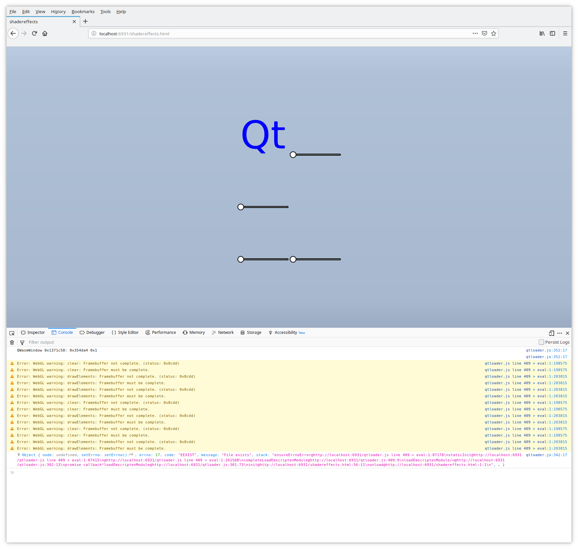Open the Firefox home page
The width and height of the screenshot is (578, 549).
tap(45, 33)
